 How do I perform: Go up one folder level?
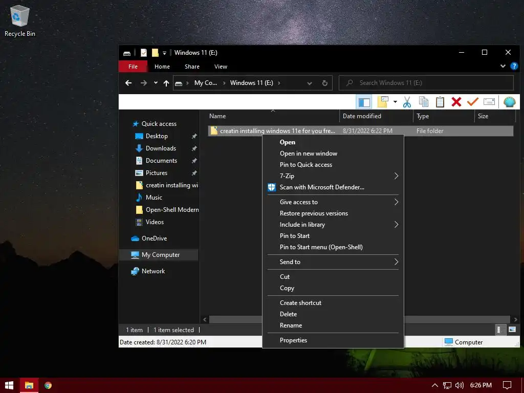click(166, 83)
